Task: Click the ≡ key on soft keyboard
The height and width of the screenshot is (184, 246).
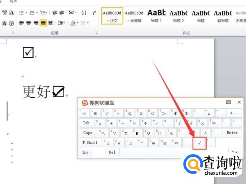Action: tap(95, 113)
